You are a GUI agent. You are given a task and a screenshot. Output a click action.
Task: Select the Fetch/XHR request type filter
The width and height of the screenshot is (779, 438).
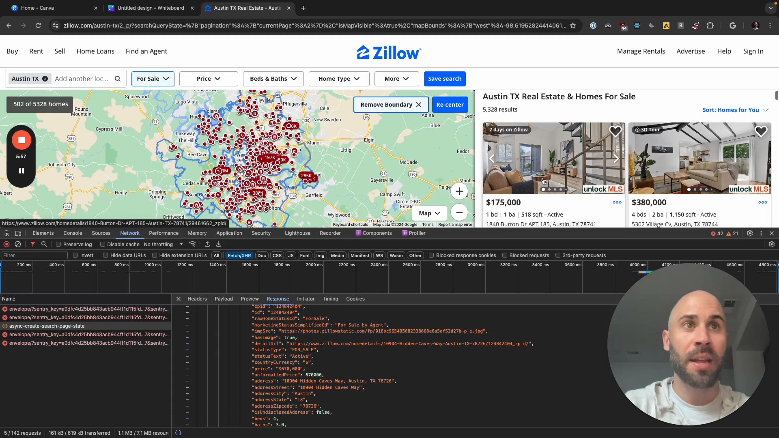[x=239, y=255]
